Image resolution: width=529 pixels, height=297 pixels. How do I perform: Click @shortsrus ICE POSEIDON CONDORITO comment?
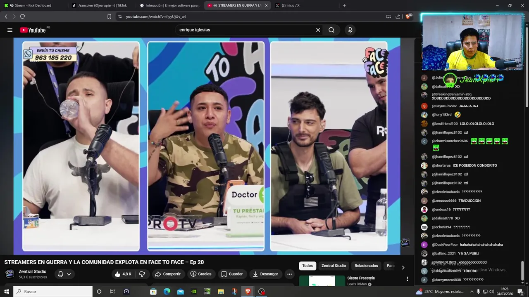(x=465, y=165)
